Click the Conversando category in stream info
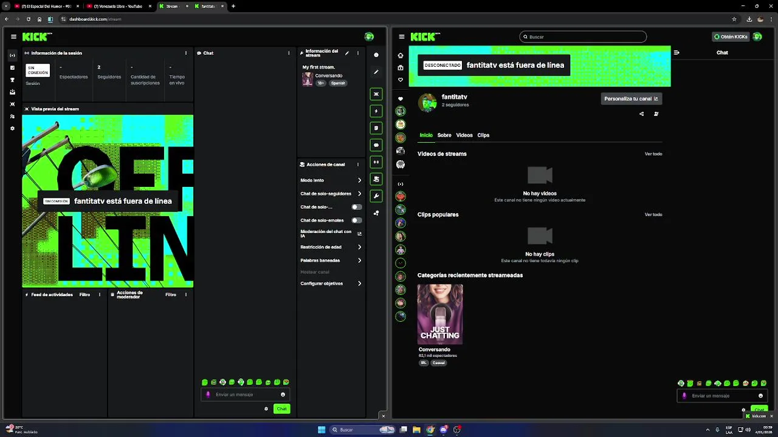778x437 pixels. [x=329, y=76]
